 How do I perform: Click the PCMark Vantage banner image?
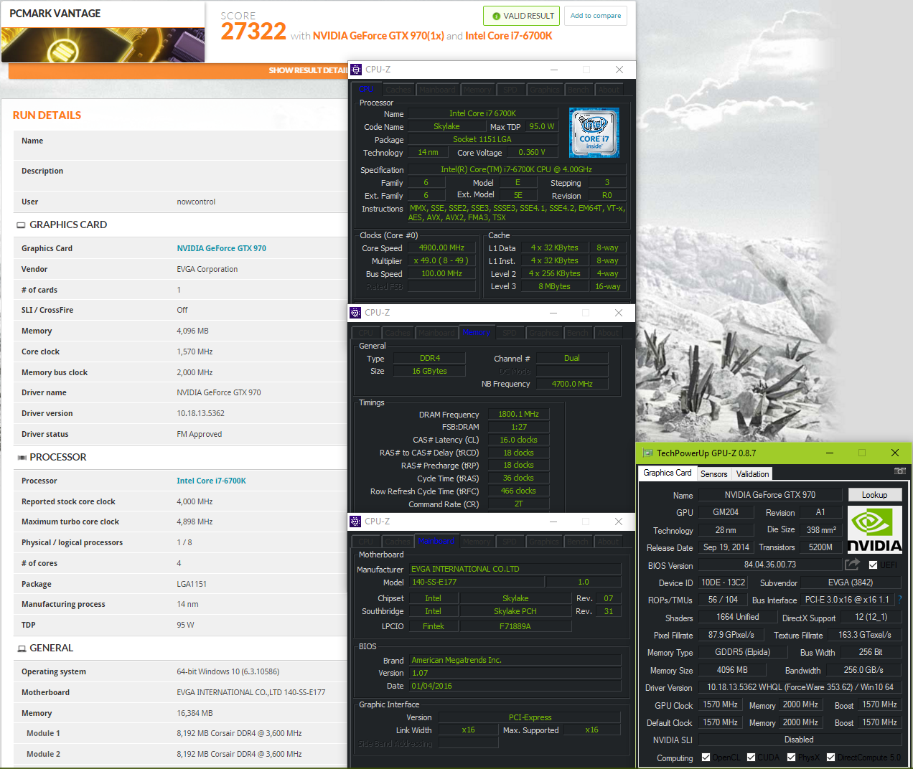coord(103,44)
